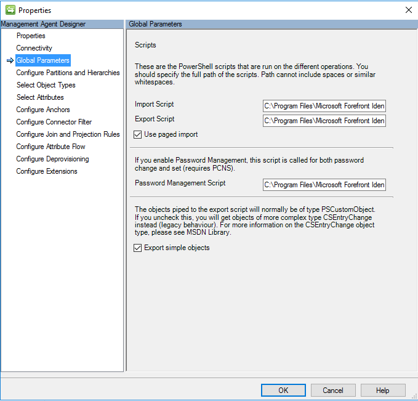Click the Import Script path field
This screenshot has height=401, width=418.
pos(324,105)
